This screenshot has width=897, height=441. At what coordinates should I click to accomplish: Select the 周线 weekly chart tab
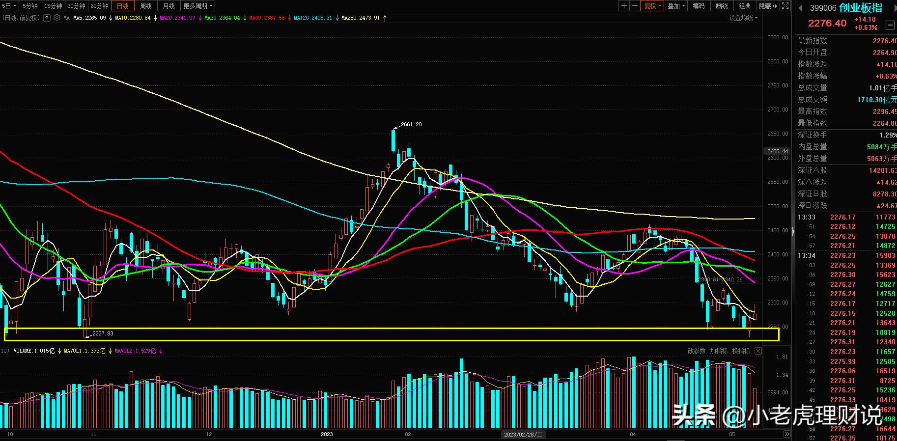pyautogui.click(x=146, y=6)
